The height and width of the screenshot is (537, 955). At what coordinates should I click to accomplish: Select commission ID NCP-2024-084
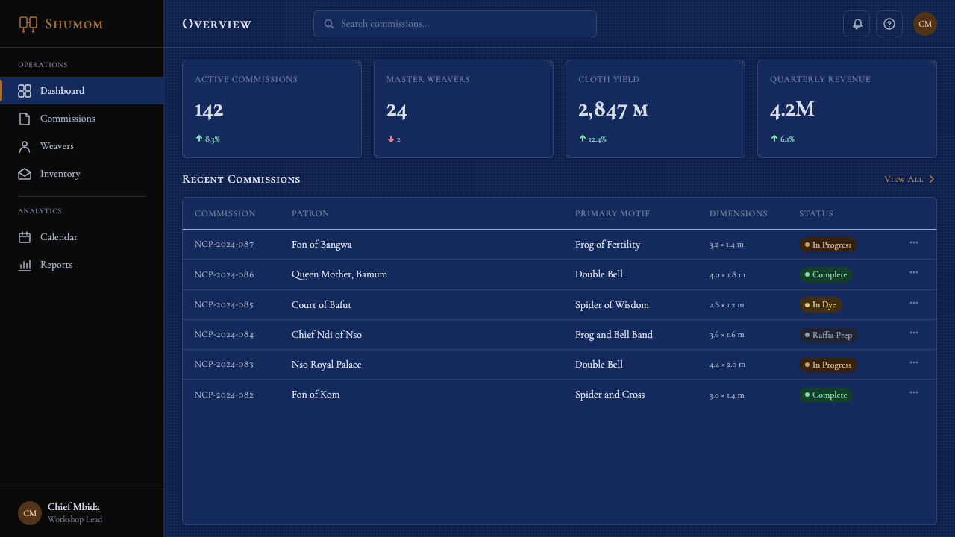tap(225, 335)
